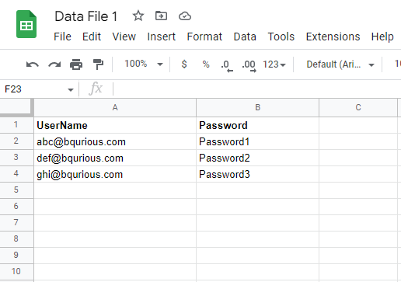
Task: Open the Data menu
Action: 245,37
